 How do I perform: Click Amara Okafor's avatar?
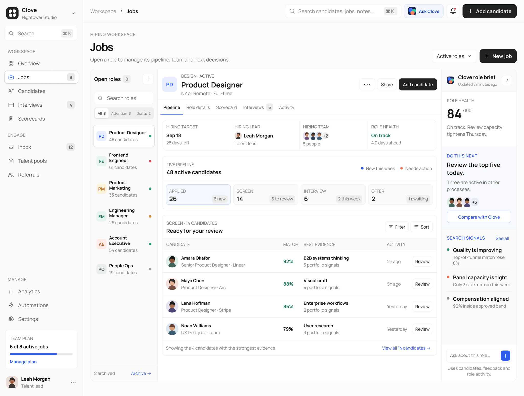pyautogui.click(x=172, y=262)
